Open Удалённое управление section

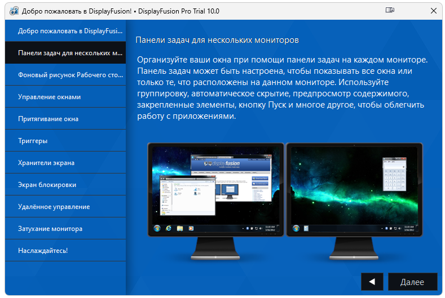(65, 206)
